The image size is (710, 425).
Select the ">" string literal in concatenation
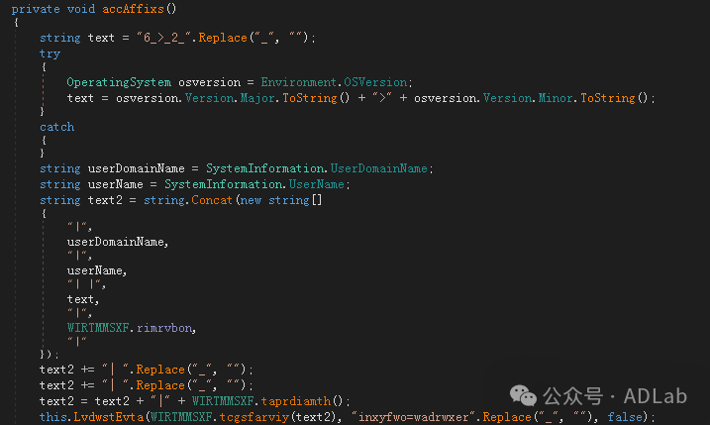tap(382, 98)
